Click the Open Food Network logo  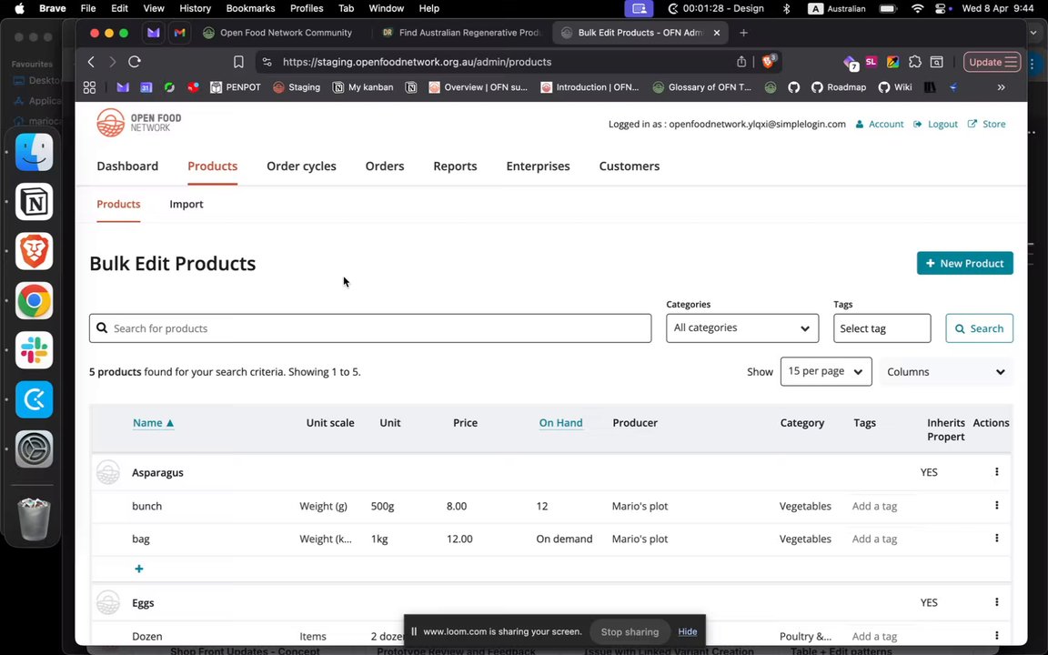pyautogui.click(x=139, y=123)
